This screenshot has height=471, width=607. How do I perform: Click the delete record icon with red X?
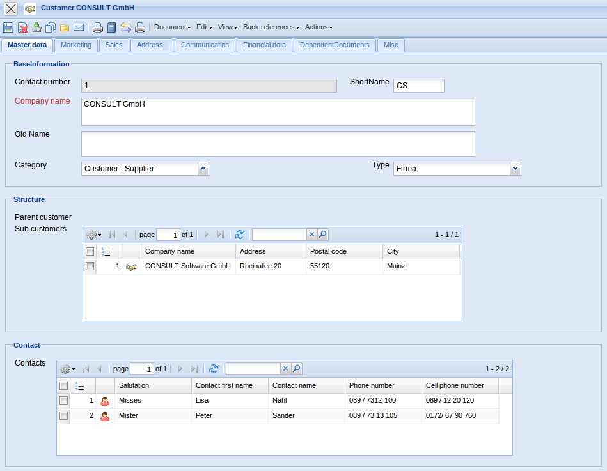pyautogui.click(x=22, y=27)
